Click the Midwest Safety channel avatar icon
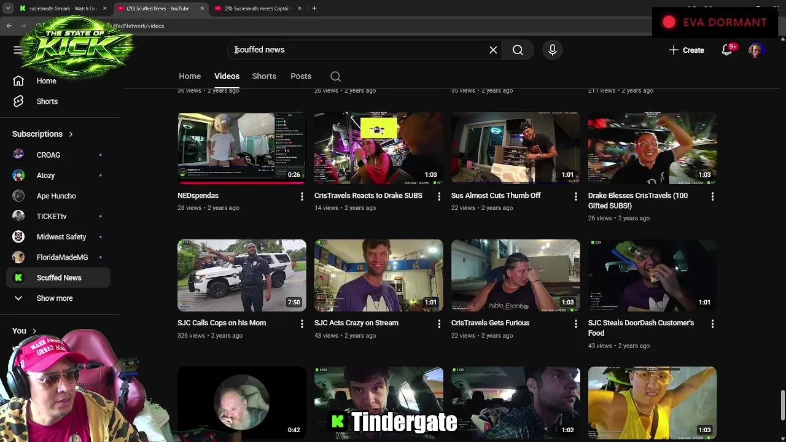The image size is (786, 442). [x=18, y=237]
